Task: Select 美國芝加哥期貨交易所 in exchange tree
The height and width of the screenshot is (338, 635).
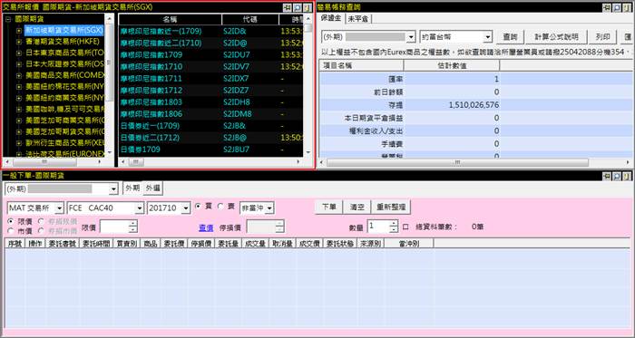Action: pos(64,131)
